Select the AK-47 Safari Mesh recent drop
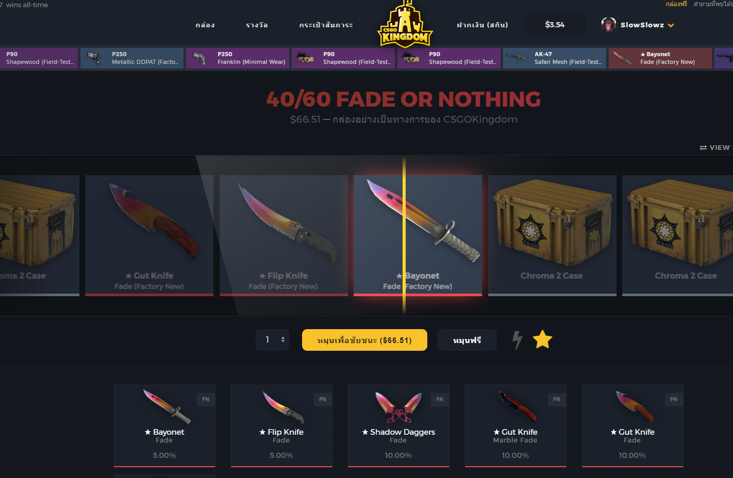Viewport: 733px width, 478px height. [x=553, y=58]
